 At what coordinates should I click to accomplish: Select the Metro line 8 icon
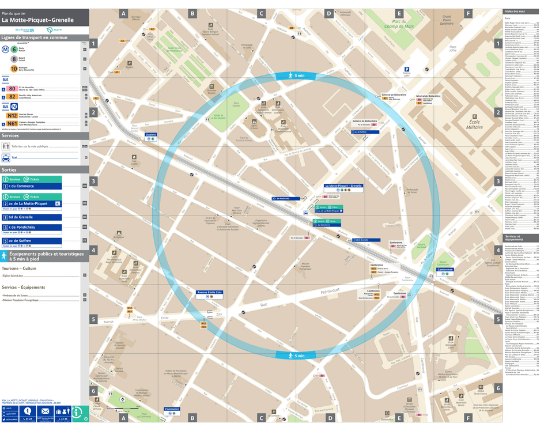[x=13, y=59]
